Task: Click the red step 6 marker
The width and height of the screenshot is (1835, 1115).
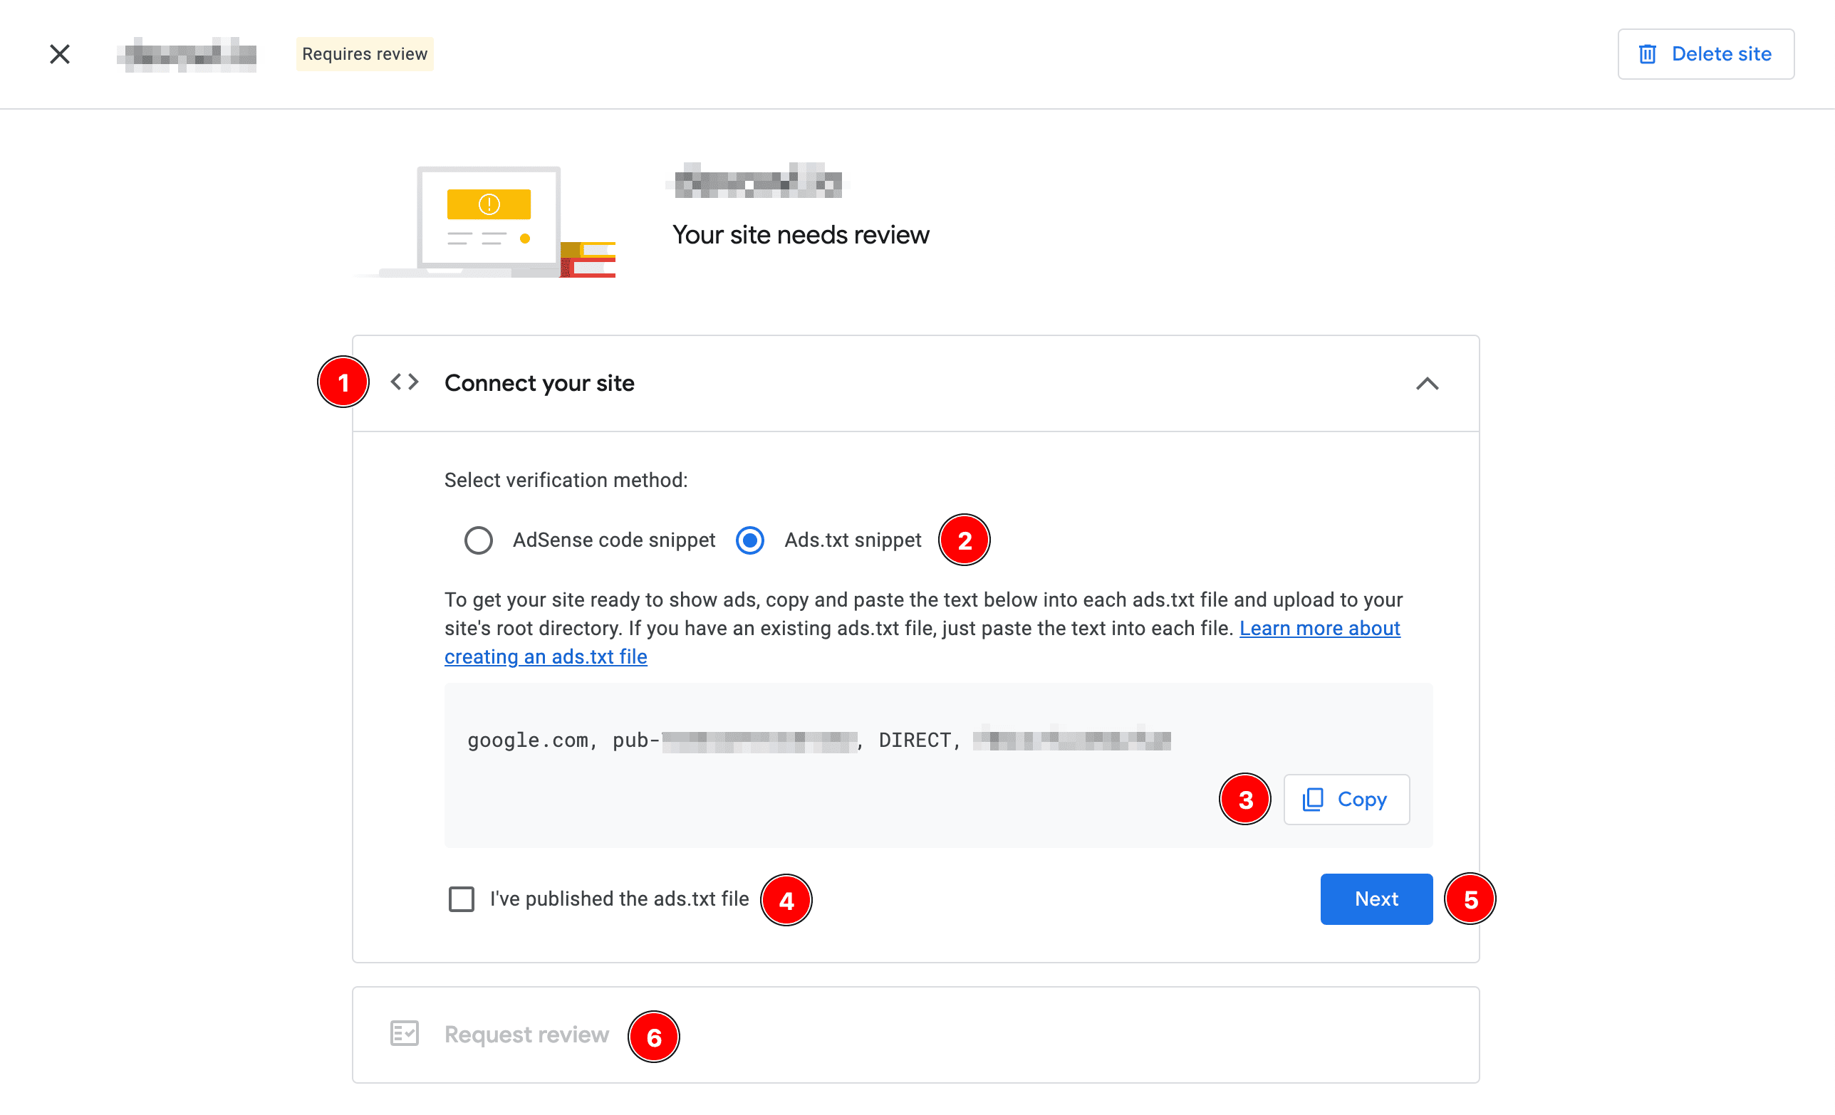Action: point(653,1036)
